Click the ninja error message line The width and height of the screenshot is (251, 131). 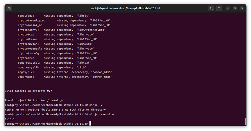click(55, 110)
